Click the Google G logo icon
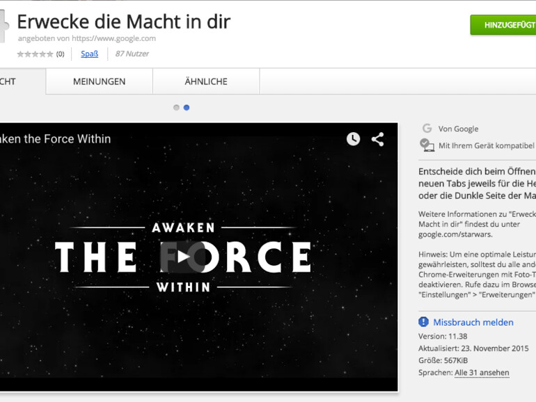The width and height of the screenshot is (536, 402). (427, 129)
